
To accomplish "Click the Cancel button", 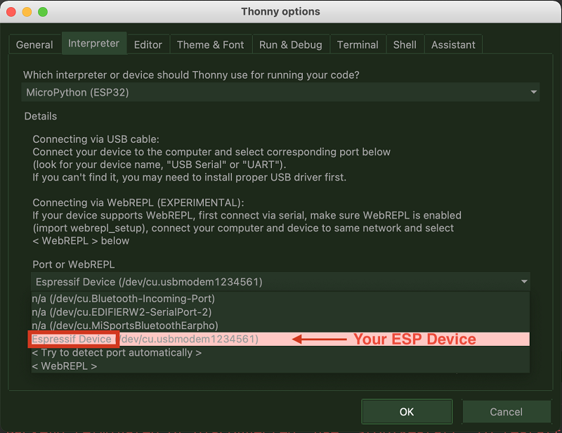I will (x=506, y=411).
